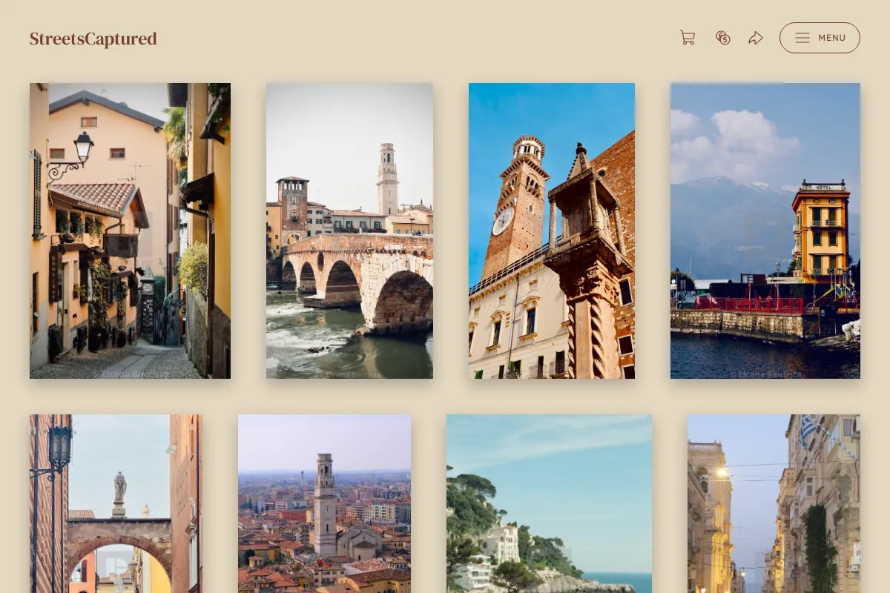Screen dimensions: 890x593
Task: Open the archway with statue photo
Action: tap(116, 503)
